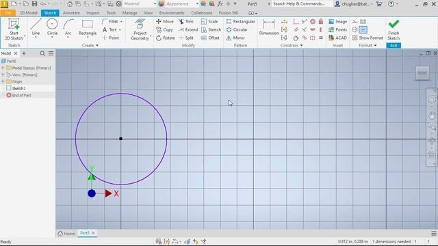Click Show Format button
438x246 pixels.
[368, 38]
